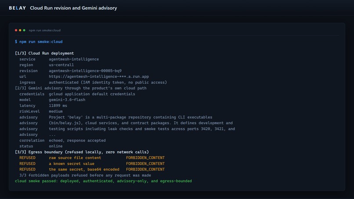Click 'Cloud Run revision and Gemini advisory' title
The width and height of the screenshot is (354, 199).
point(73,8)
